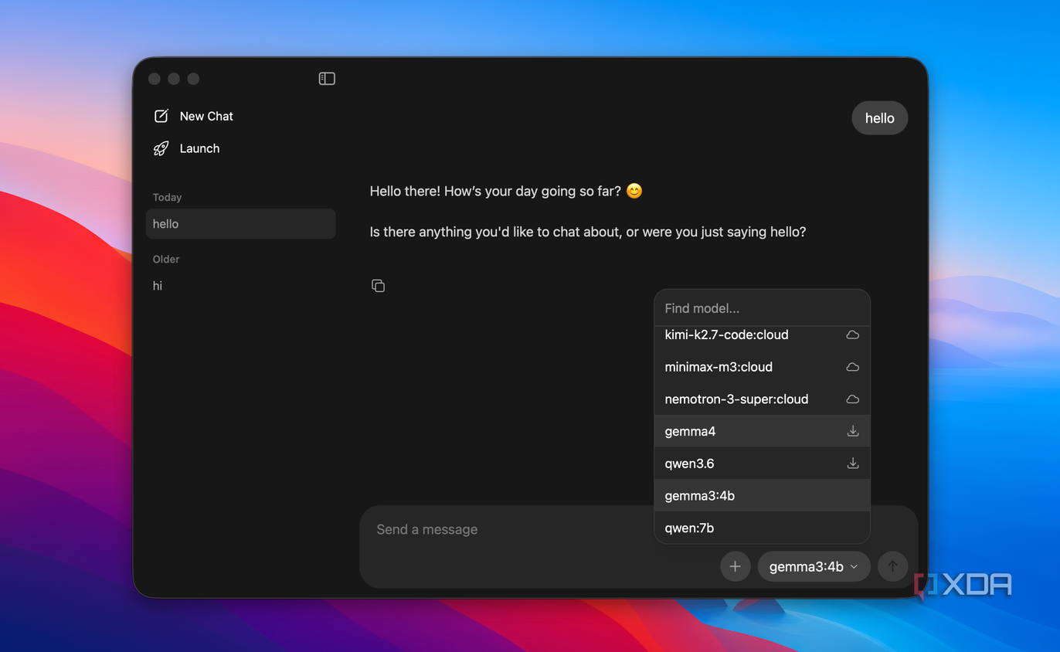The image size is (1060, 652).
Task: Choose qwen3.6 in the model list
Action: (x=762, y=464)
